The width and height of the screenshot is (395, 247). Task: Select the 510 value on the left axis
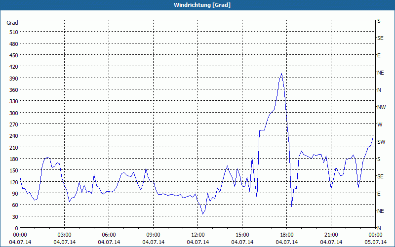[14, 32]
